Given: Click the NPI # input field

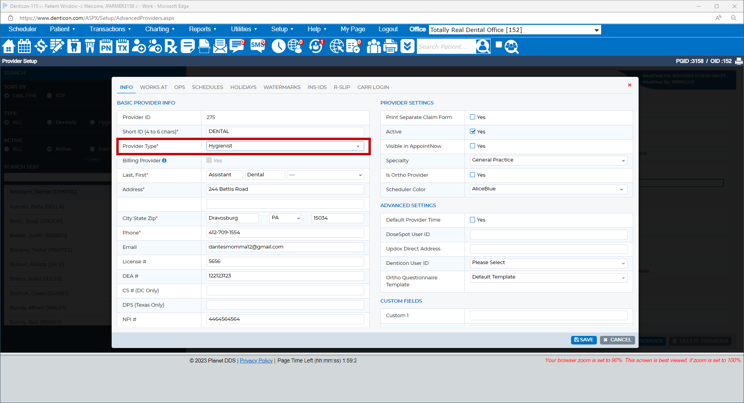Looking at the screenshot, I should pyautogui.click(x=285, y=319).
